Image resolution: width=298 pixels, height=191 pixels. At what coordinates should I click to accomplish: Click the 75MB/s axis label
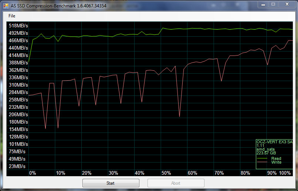point(17,152)
